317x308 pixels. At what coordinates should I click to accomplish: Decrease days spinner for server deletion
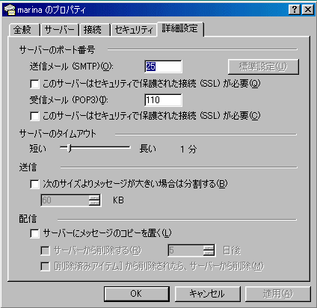point(209,253)
